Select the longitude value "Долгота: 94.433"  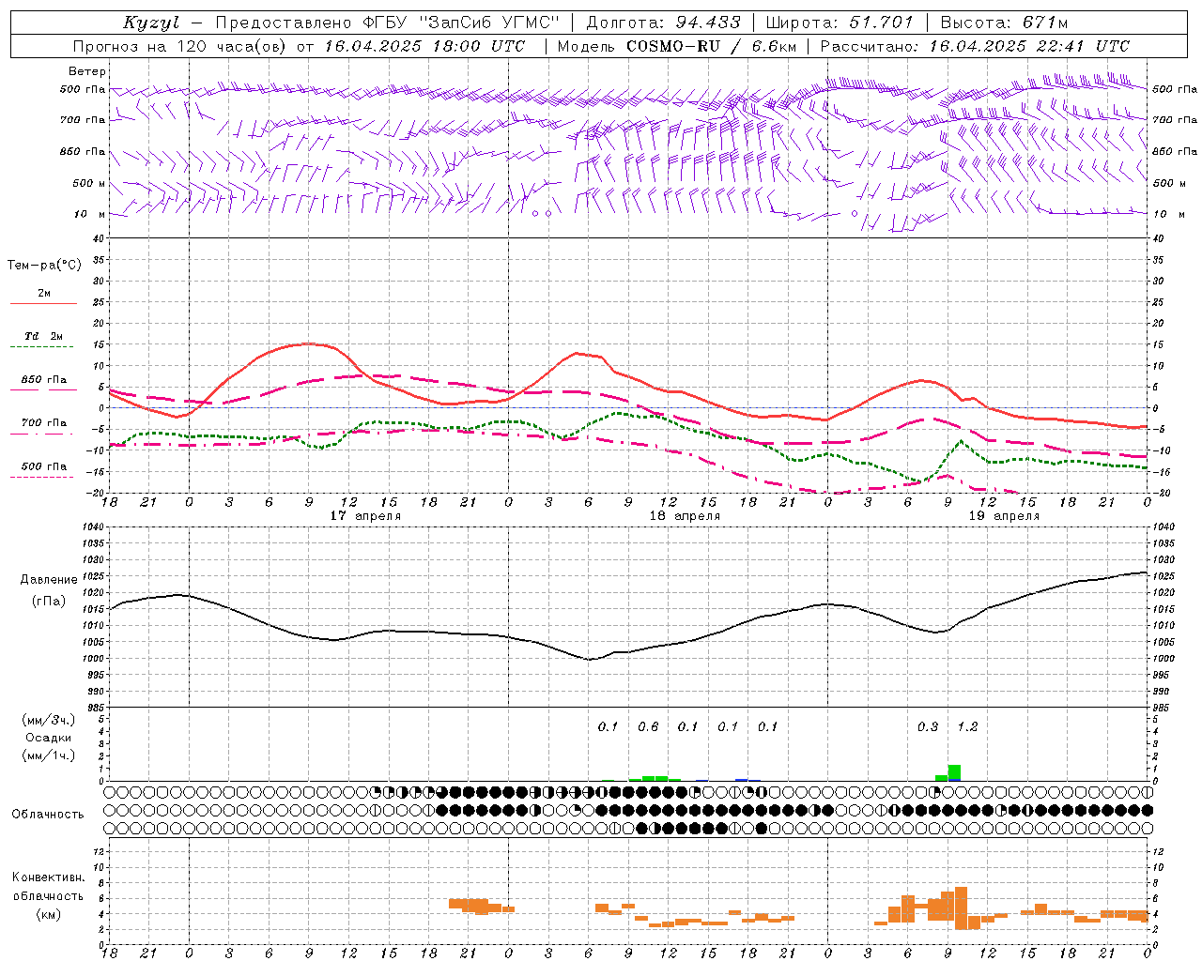coord(664,23)
